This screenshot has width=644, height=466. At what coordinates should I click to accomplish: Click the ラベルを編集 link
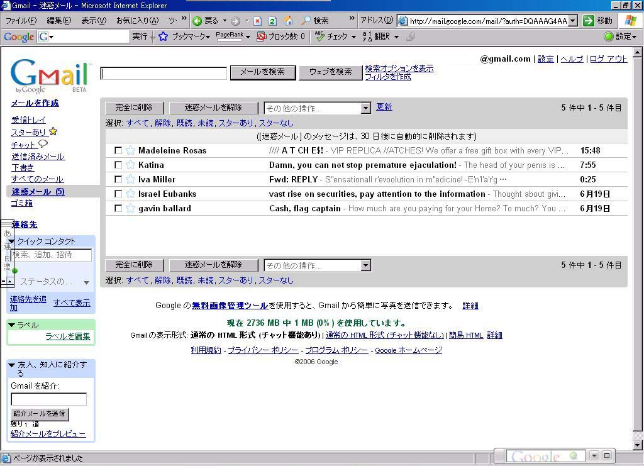click(68, 336)
